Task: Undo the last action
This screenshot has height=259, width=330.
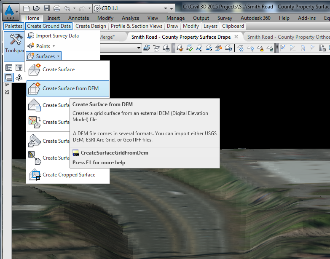Action: [67, 8]
